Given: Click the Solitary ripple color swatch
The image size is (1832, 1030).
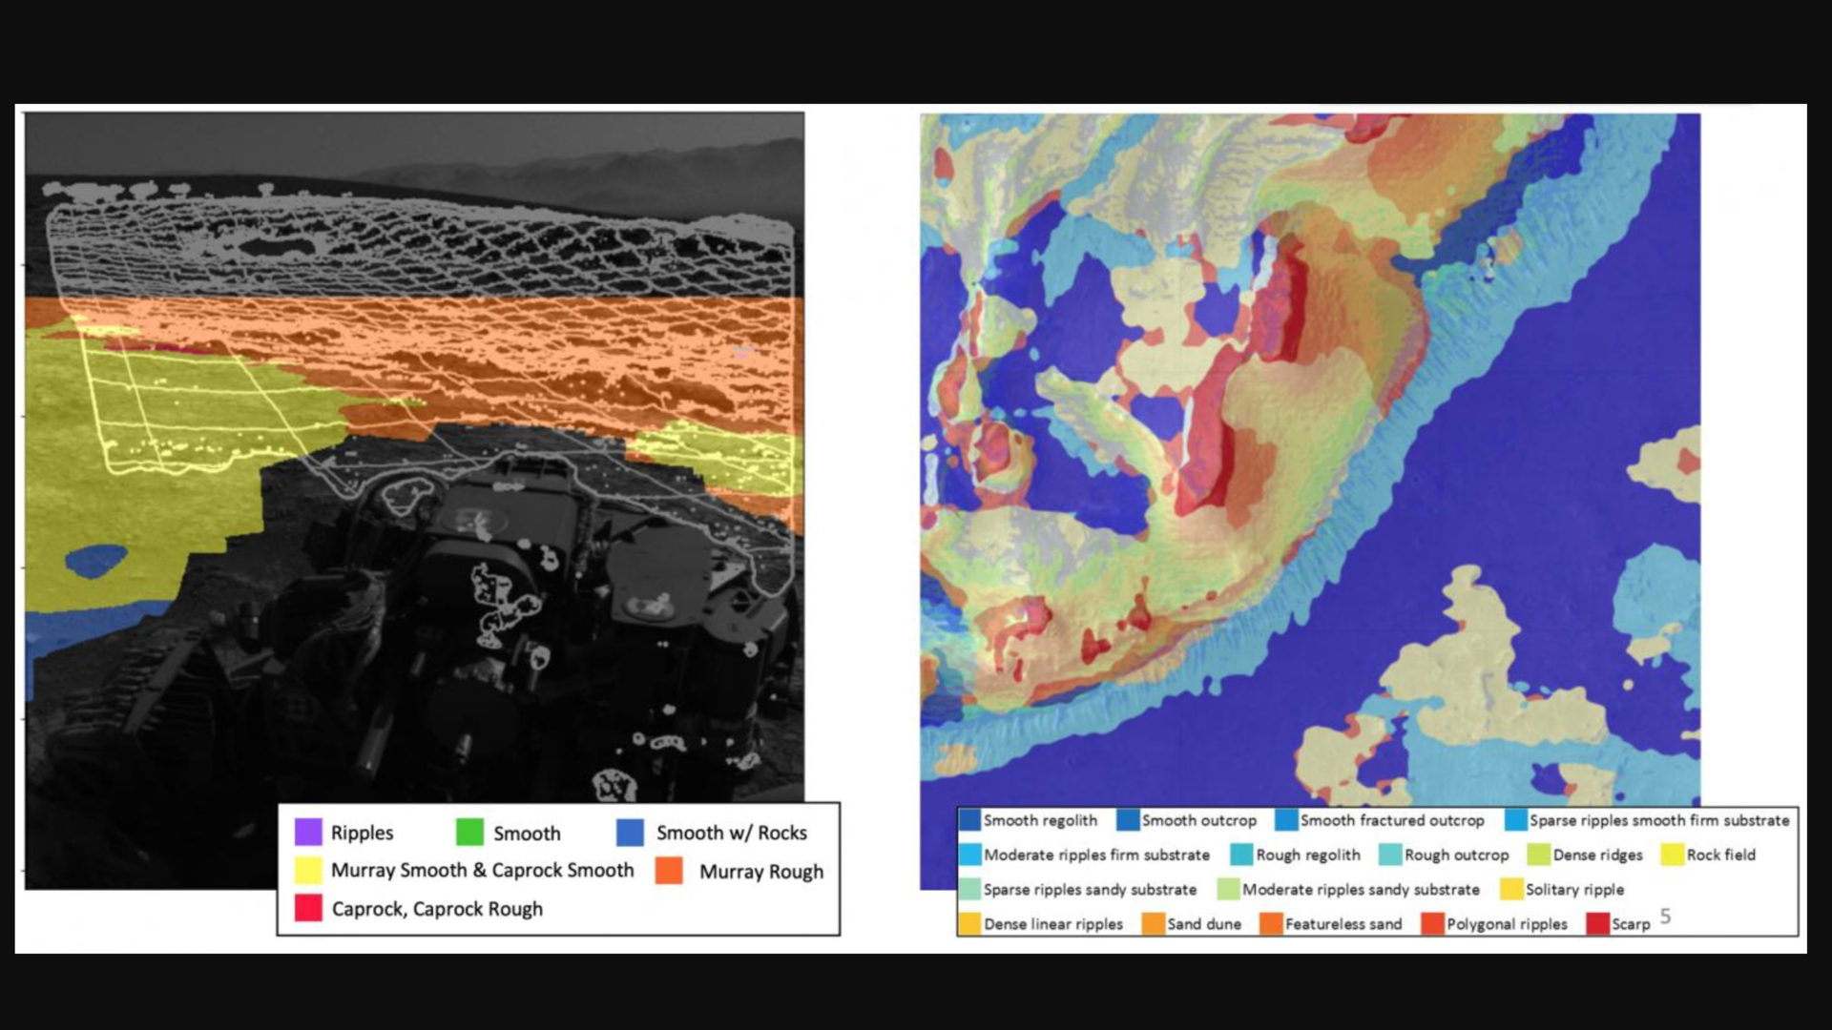Looking at the screenshot, I should pyautogui.click(x=1511, y=889).
